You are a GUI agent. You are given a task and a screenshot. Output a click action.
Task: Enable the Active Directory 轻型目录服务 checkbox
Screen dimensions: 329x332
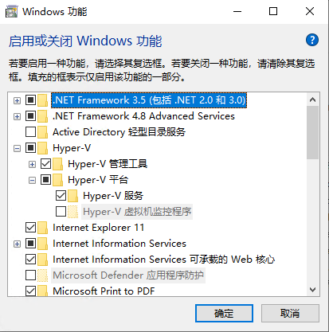pyautogui.click(x=30, y=132)
